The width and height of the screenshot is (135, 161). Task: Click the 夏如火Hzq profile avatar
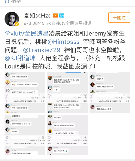click(x=12, y=19)
